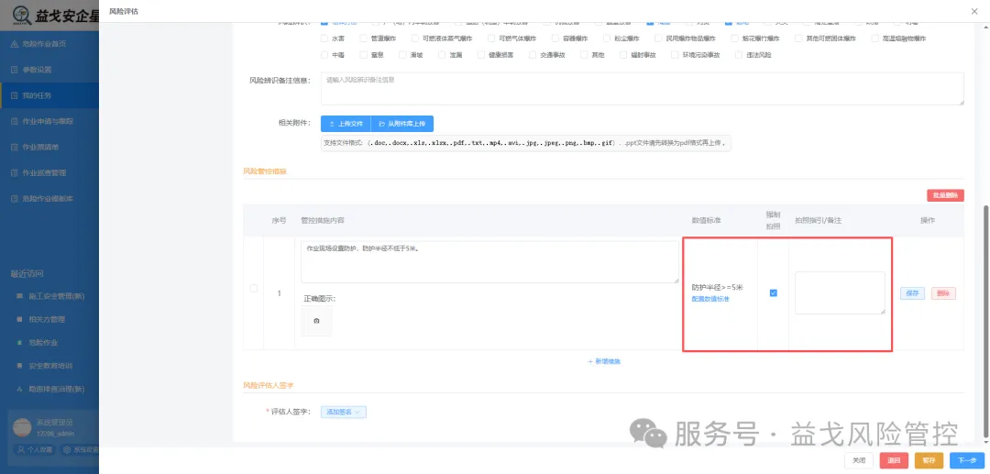
Task: Click the red 批量删除 button
Action: 945,195
